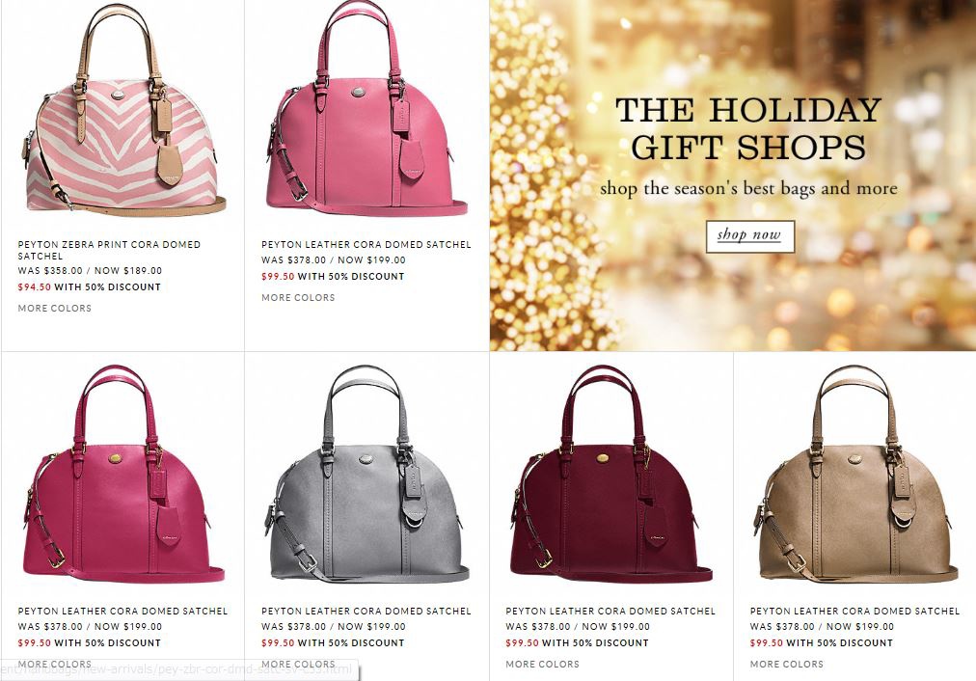This screenshot has height=681, width=976.
Task: Open the burgundy satchel's product title link
Action: tap(610, 612)
